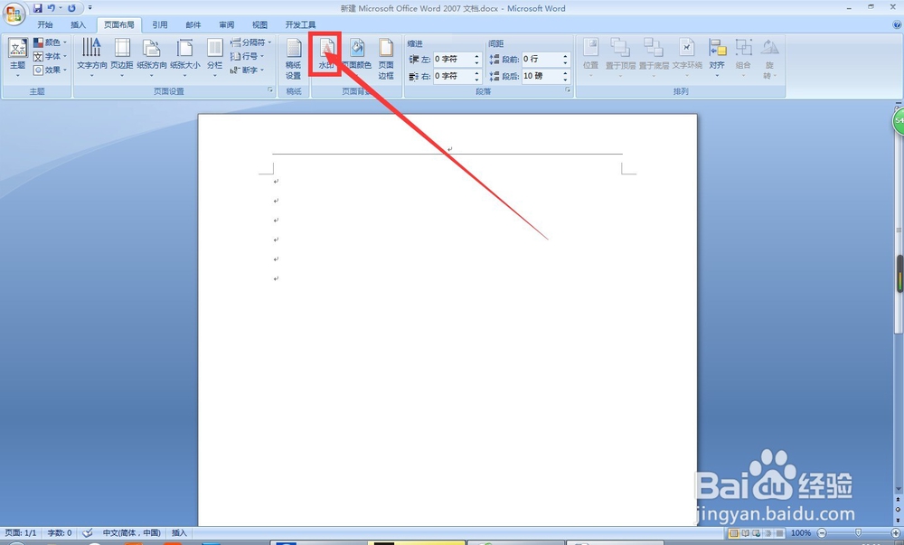The image size is (904, 545).
Task: Decrease the right indent with the down spinner
Action: tap(476, 79)
